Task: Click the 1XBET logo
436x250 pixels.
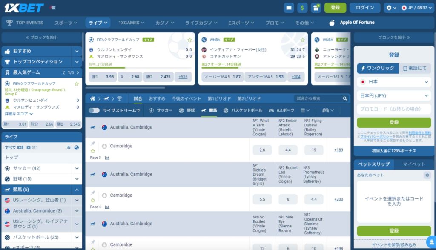Action: pos(24,8)
